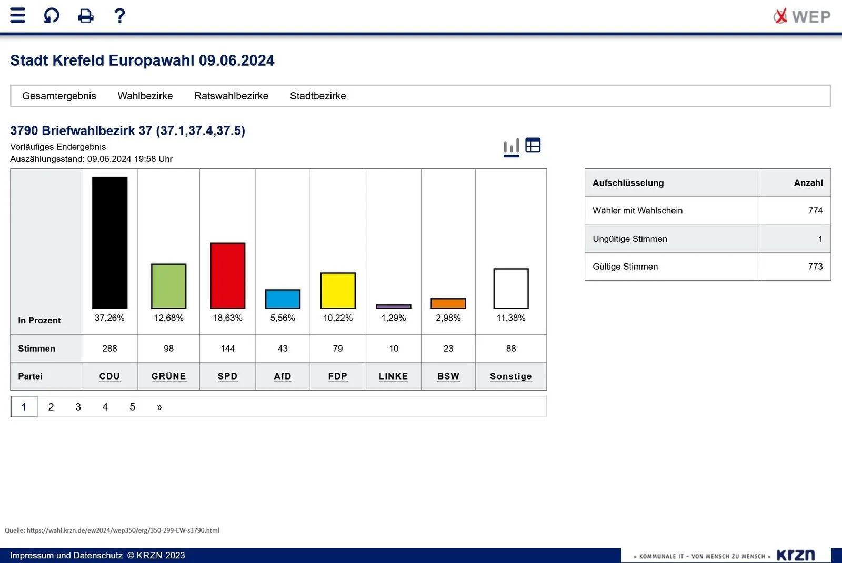Expand the Stadtbezirke menu

click(318, 96)
